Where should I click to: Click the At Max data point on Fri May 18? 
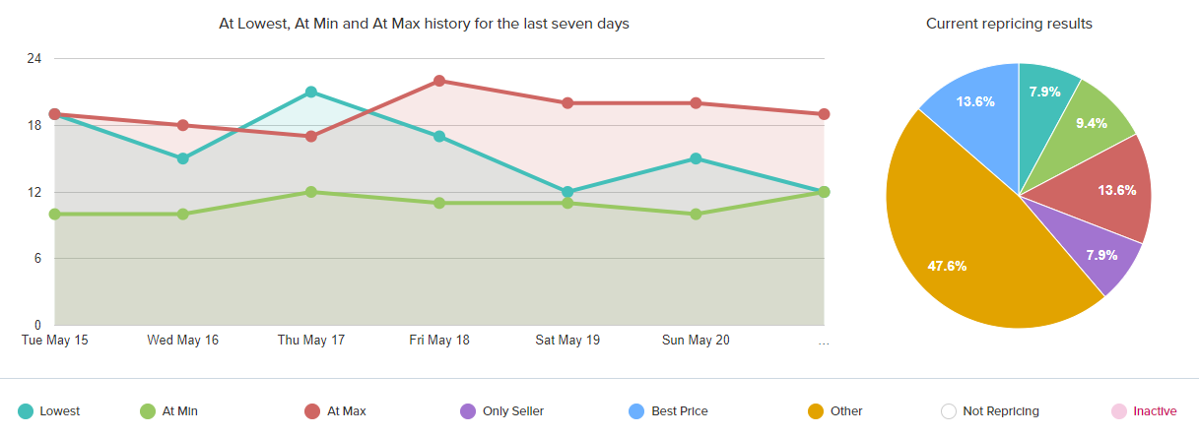[439, 81]
